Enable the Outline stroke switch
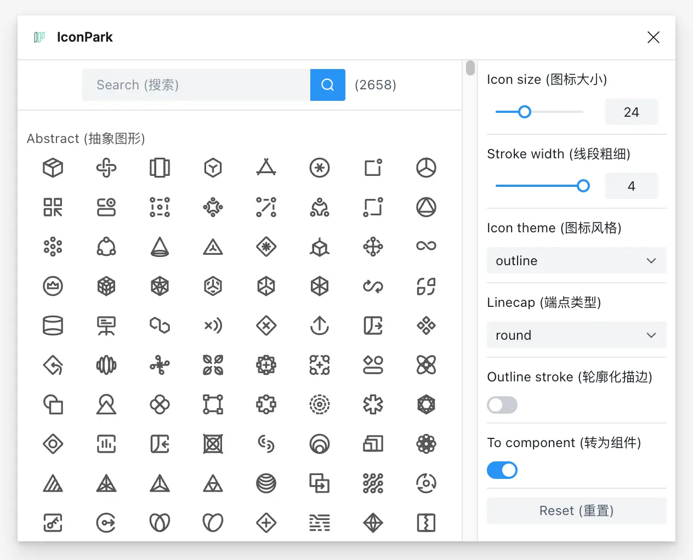Screen dimensions: 693x560 pos(502,405)
